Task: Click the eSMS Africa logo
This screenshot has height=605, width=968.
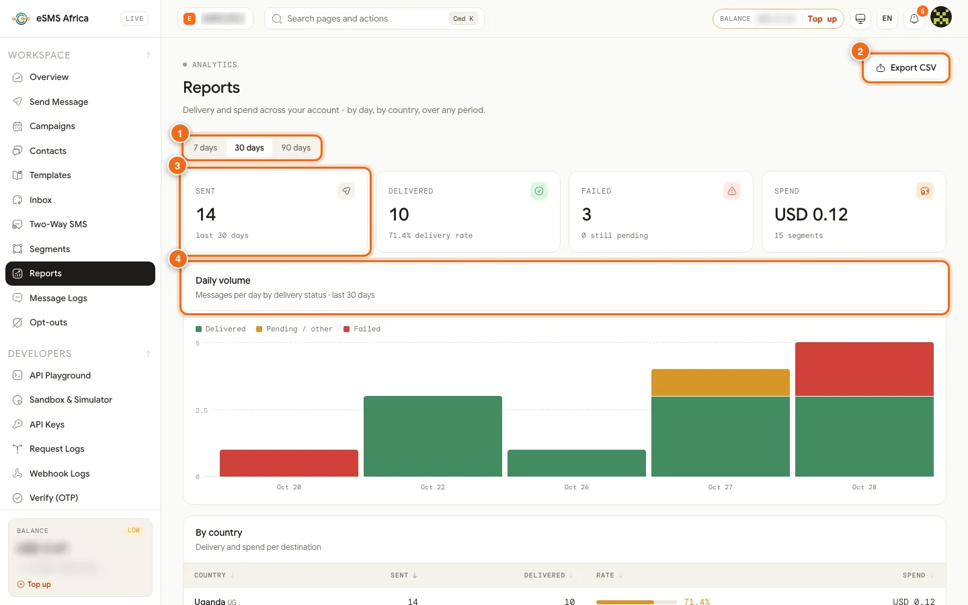Action: 50,19
